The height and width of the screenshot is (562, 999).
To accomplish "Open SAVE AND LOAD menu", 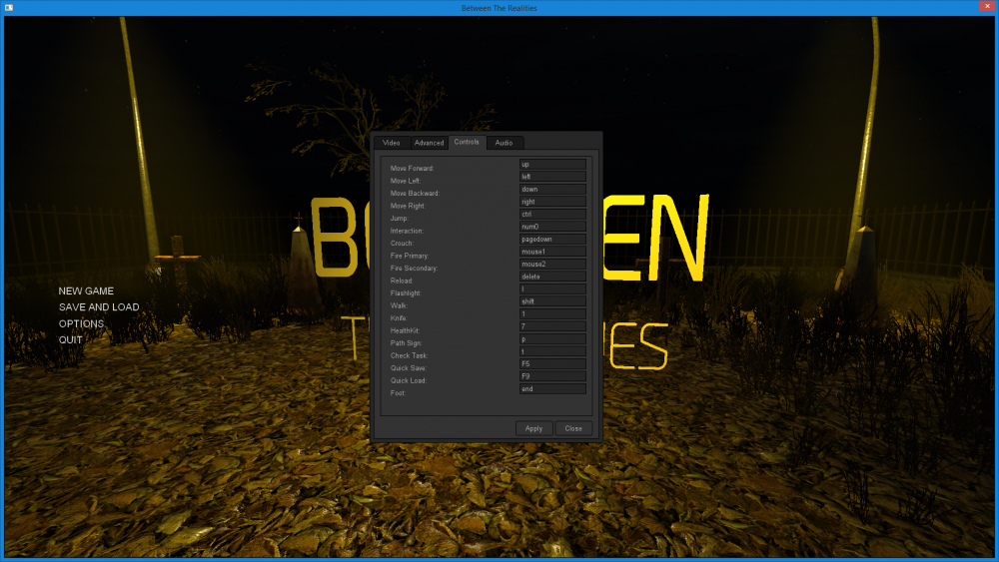I will point(99,306).
